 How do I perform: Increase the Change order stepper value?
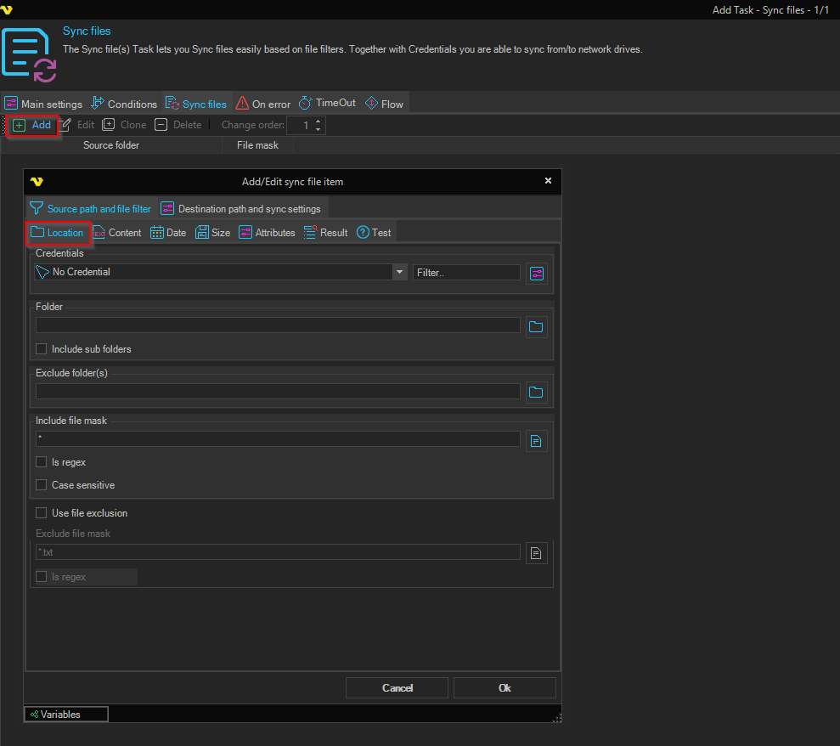[319, 122]
